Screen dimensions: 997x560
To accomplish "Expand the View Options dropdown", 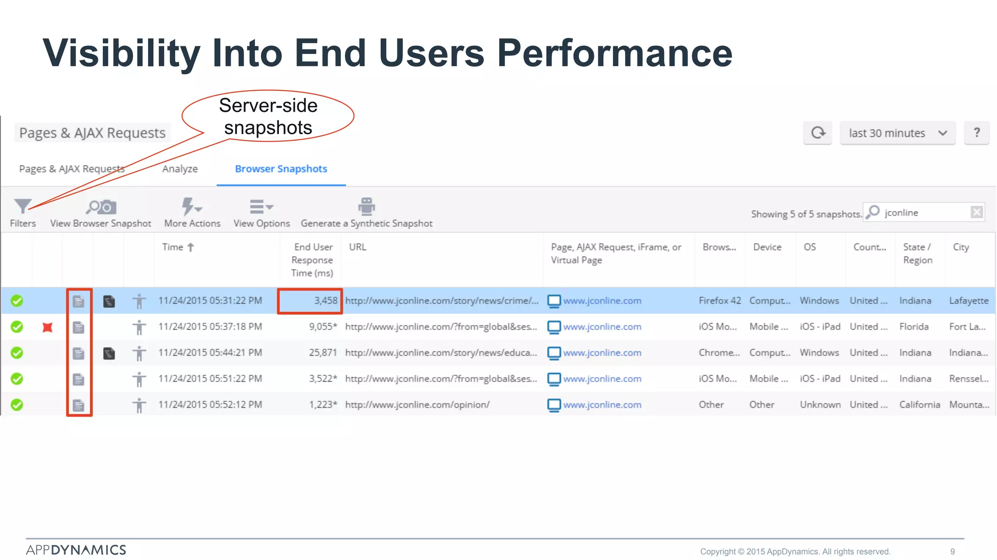I will coord(261,207).
